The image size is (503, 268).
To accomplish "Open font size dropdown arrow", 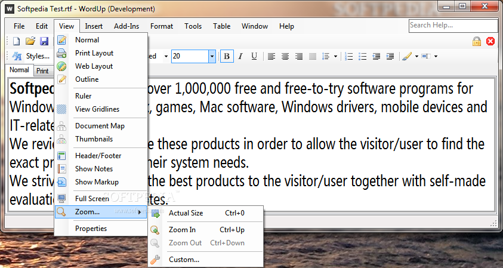I will click(x=212, y=57).
